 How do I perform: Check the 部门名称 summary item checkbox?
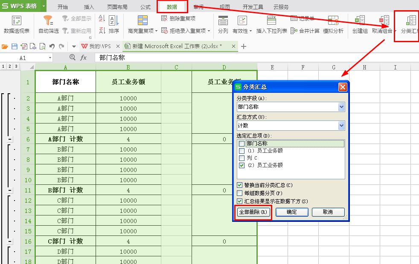242,143
